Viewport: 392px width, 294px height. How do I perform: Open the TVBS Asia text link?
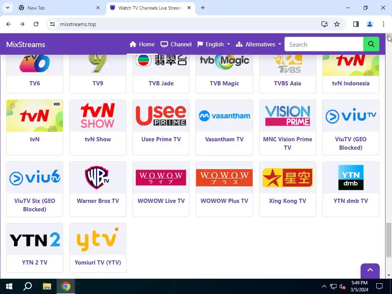pos(287,83)
